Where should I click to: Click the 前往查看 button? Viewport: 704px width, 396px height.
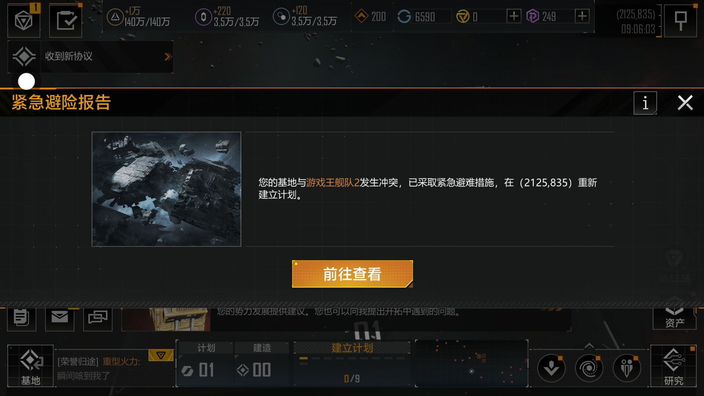point(352,274)
